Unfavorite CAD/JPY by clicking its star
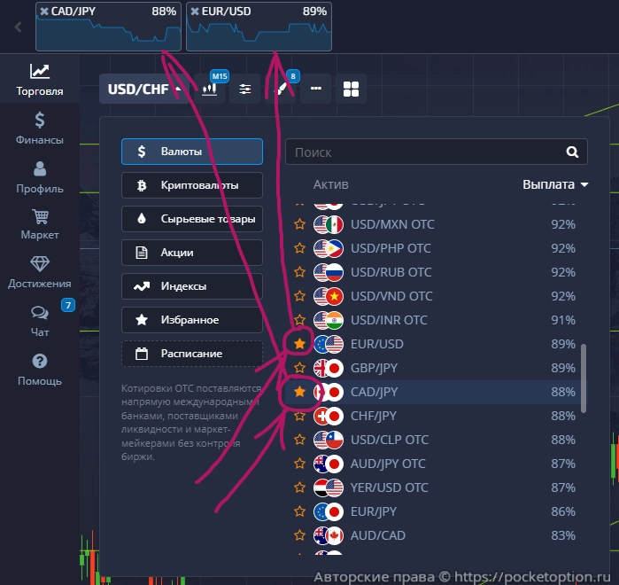619x585 pixels. [x=299, y=392]
